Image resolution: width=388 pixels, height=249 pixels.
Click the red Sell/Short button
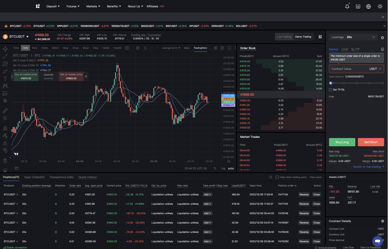click(x=370, y=142)
